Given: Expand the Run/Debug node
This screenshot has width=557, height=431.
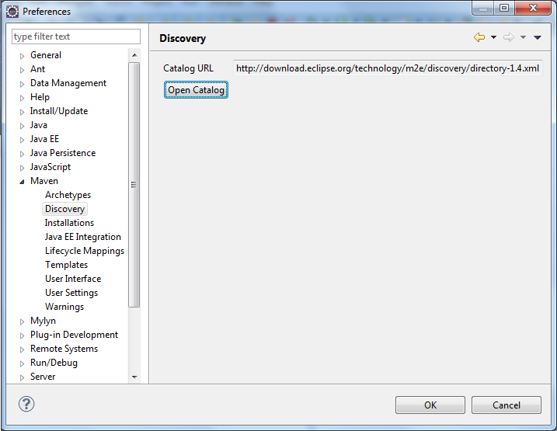Looking at the screenshot, I should coord(22,363).
